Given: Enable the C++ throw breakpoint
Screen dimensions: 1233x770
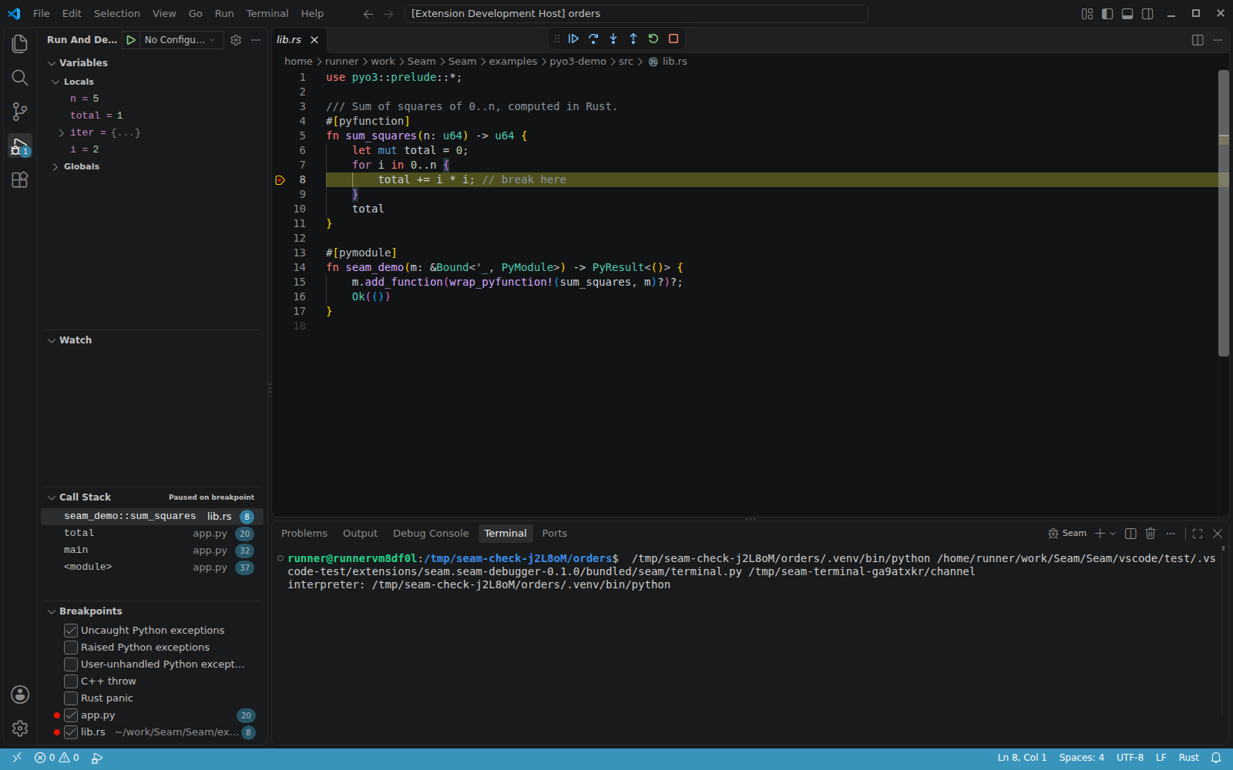Looking at the screenshot, I should pos(71,681).
